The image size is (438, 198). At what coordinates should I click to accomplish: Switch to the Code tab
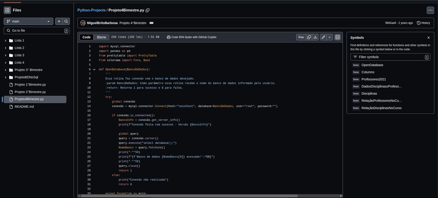click(x=86, y=37)
